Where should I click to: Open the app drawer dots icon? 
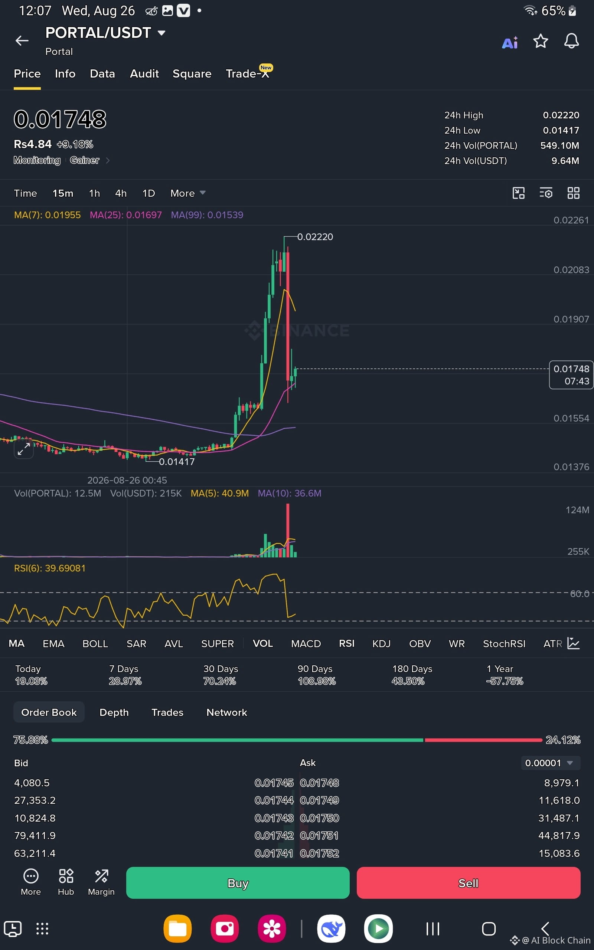tap(42, 929)
